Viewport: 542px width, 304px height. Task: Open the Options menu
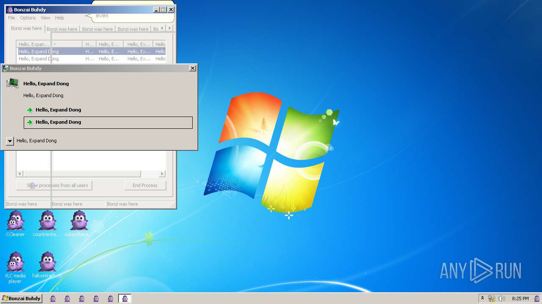pyautogui.click(x=28, y=18)
